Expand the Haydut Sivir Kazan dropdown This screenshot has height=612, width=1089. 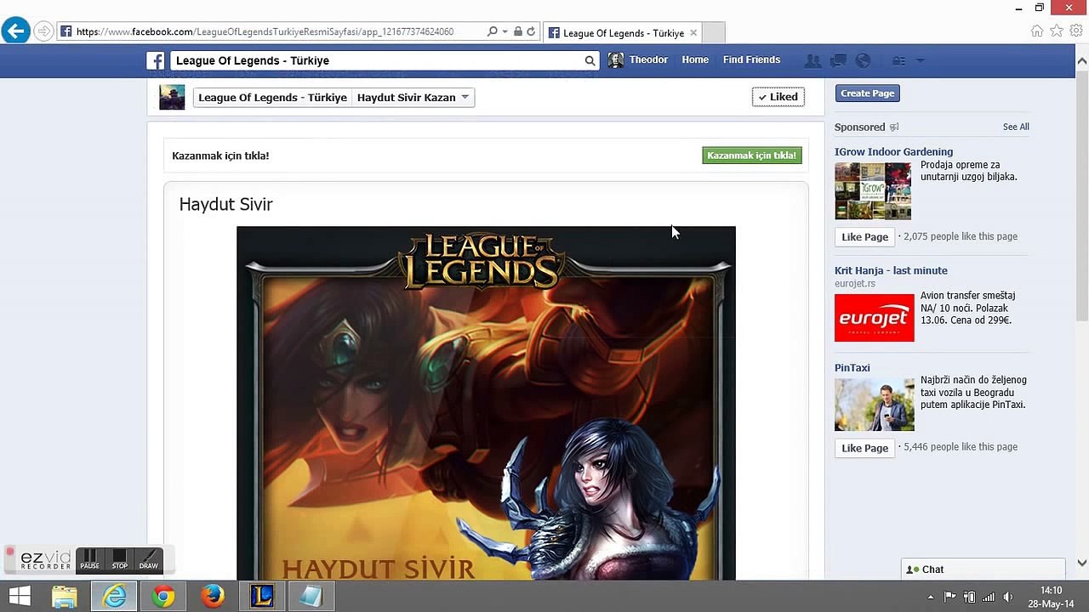pos(413,98)
